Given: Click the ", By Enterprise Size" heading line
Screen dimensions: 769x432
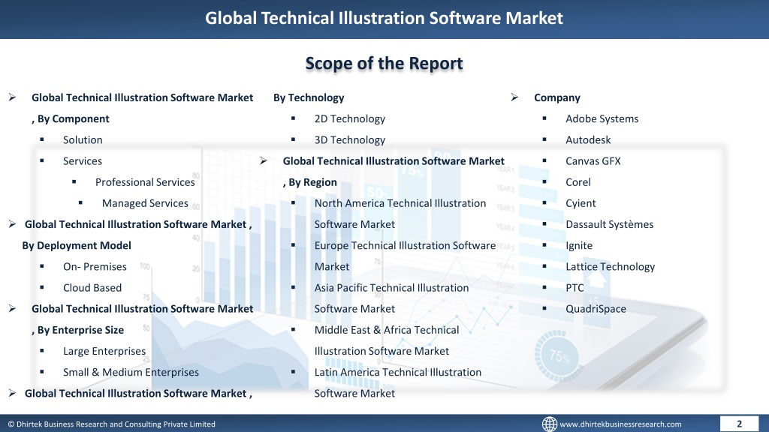Looking at the screenshot, I should (x=78, y=330).
